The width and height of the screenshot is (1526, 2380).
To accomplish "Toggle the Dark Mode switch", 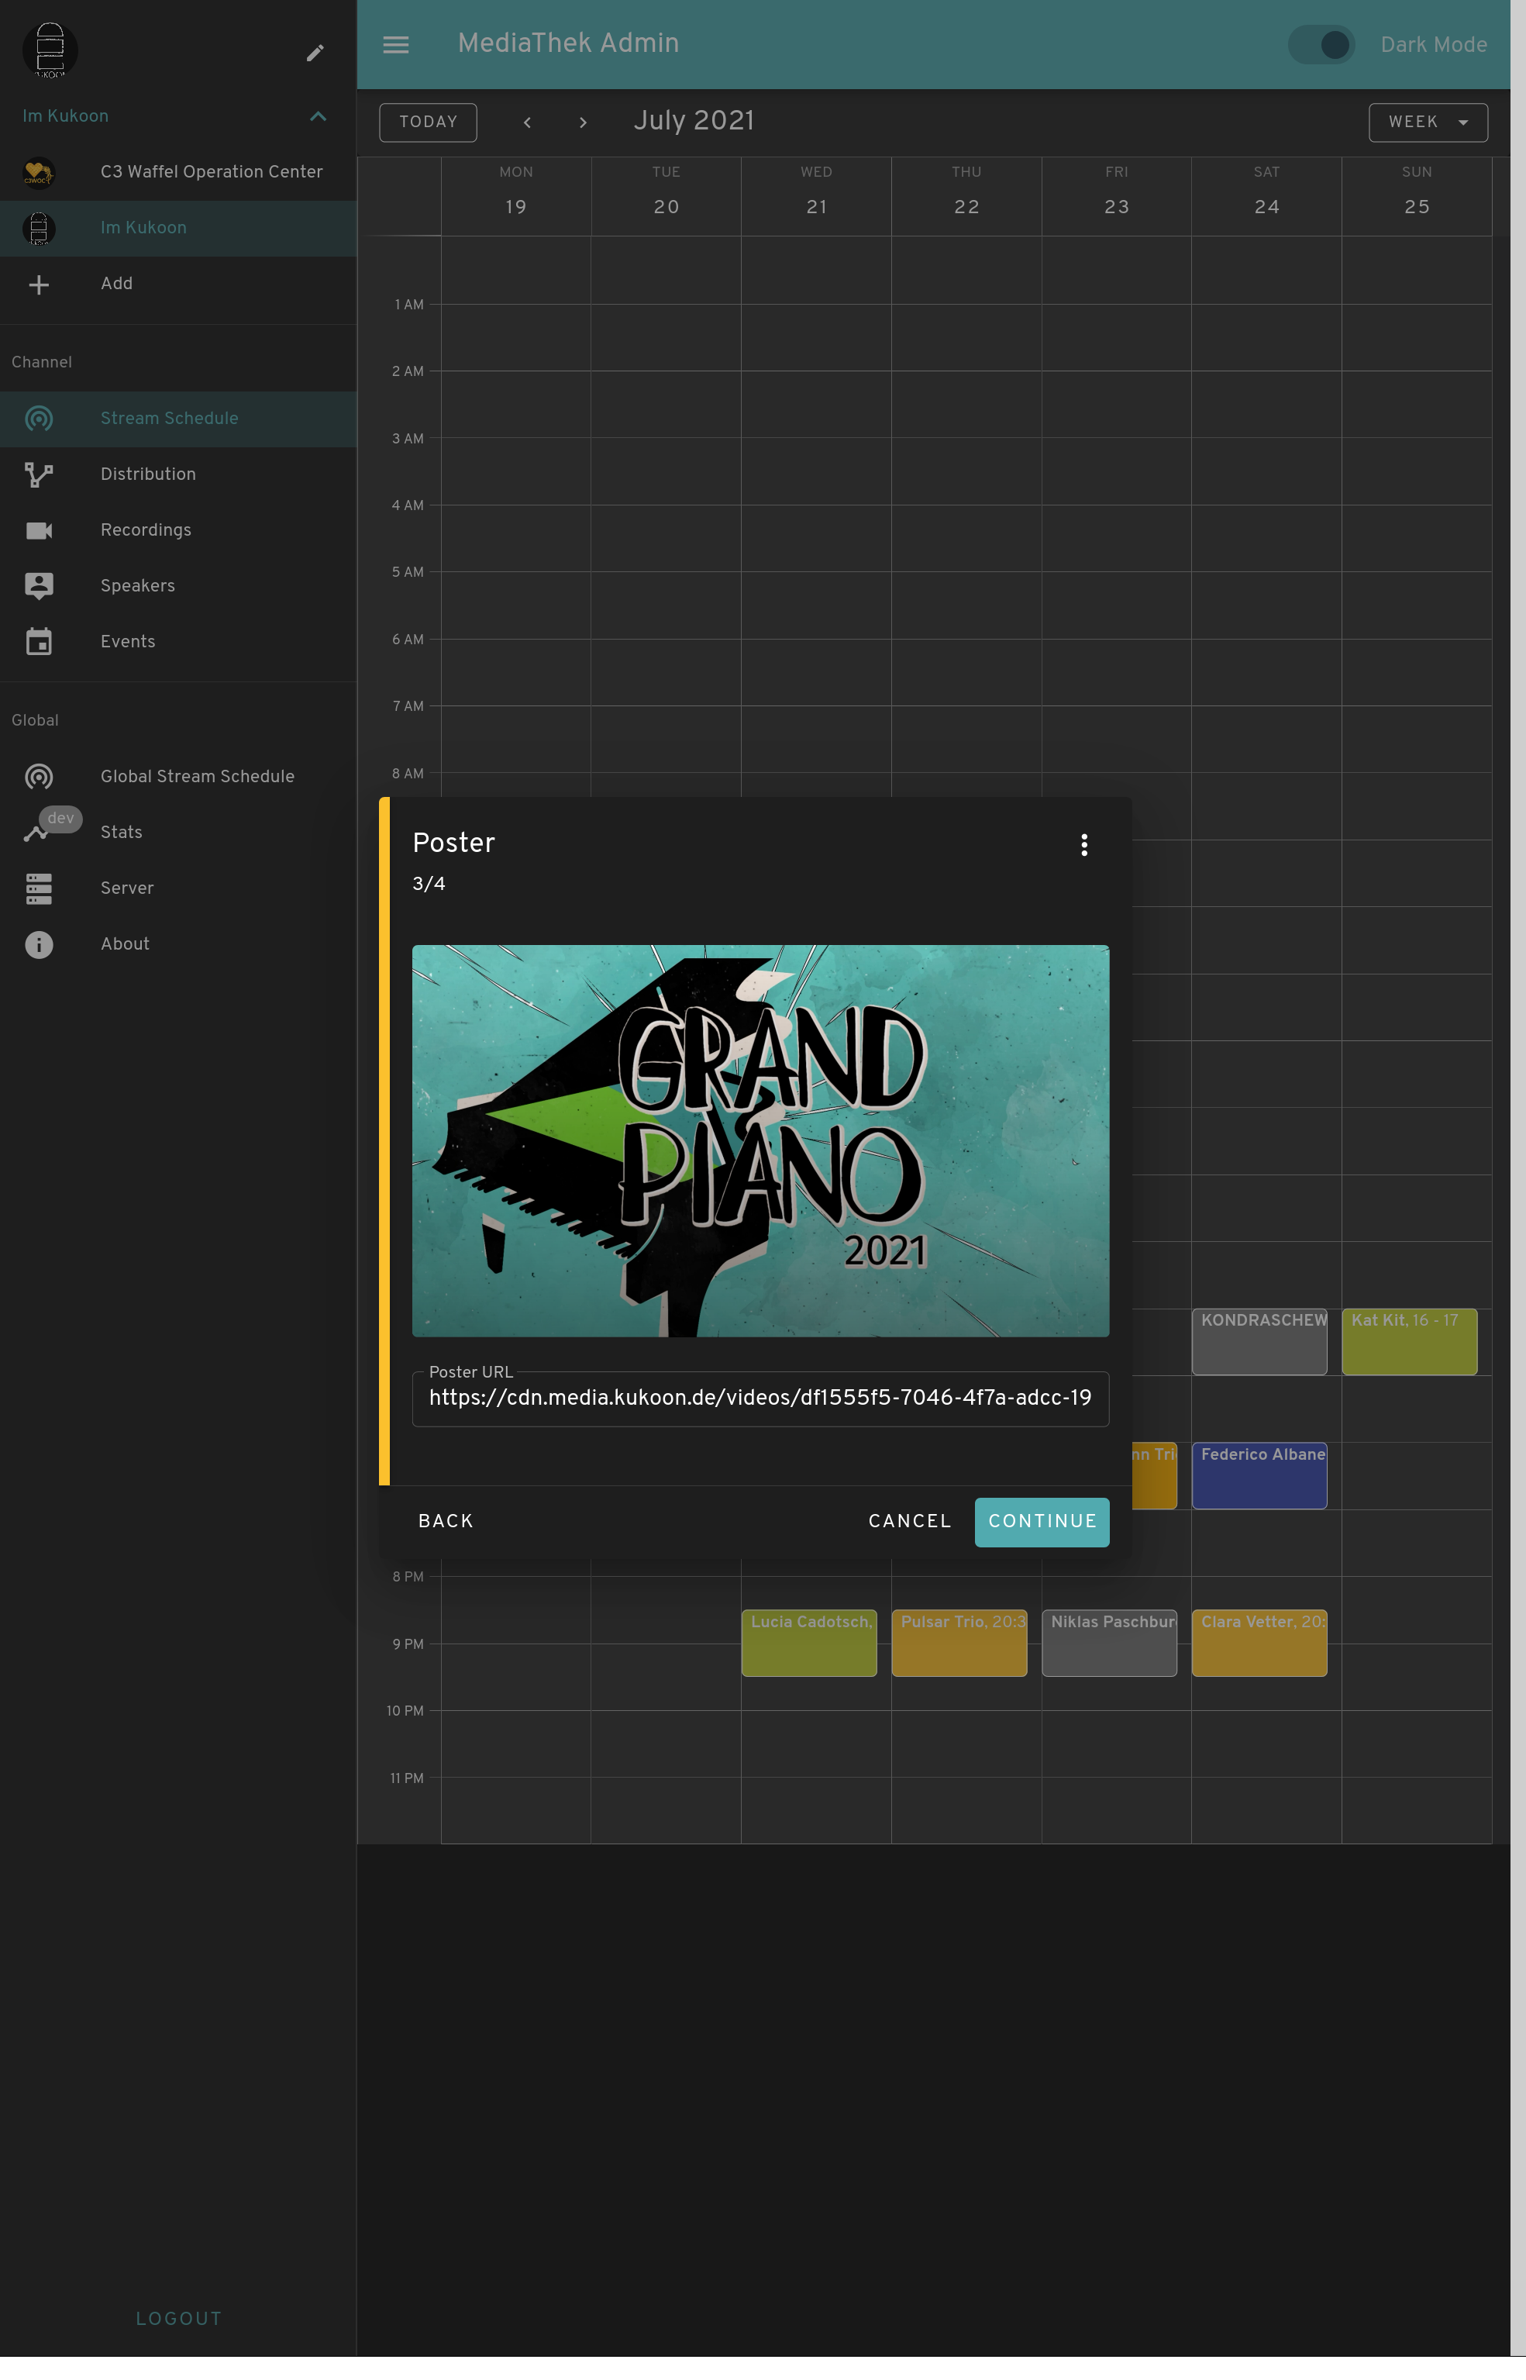I will [1322, 45].
